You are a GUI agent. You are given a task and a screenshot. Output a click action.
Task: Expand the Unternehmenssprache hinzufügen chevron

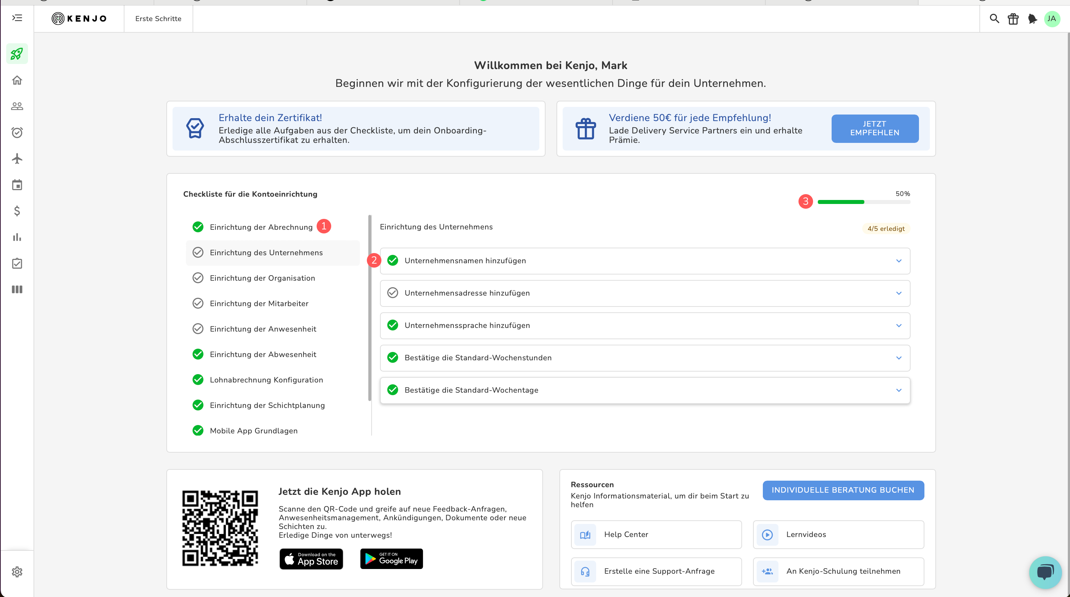coord(899,326)
